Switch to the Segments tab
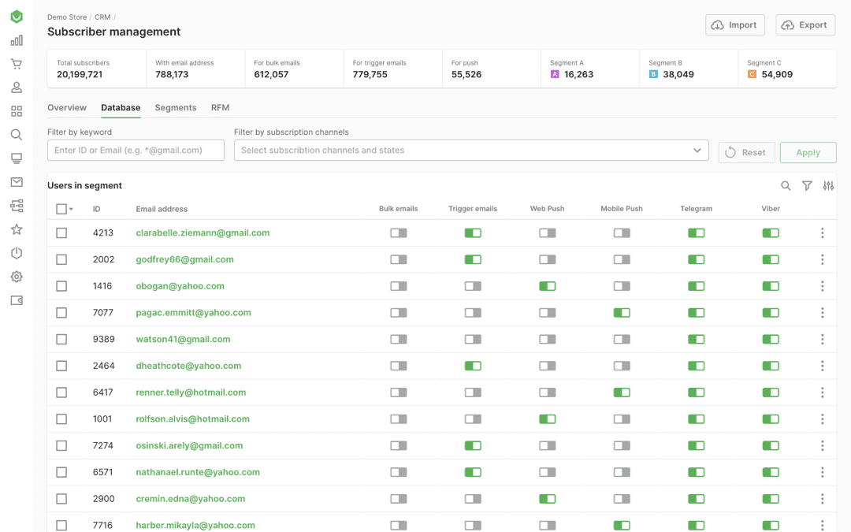 click(x=175, y=108)
